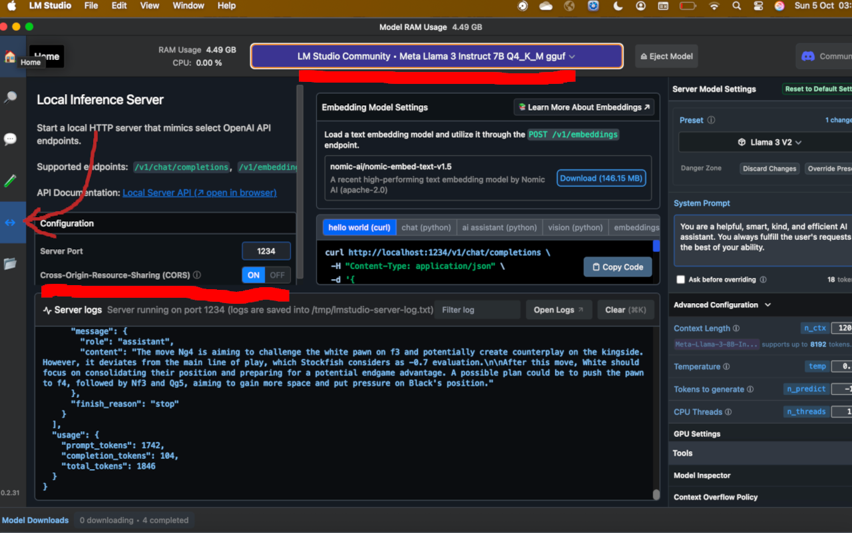This screenshot has height=533, width=852.
Task: Open Spotlight search in the menu bar
Action: 736,6
